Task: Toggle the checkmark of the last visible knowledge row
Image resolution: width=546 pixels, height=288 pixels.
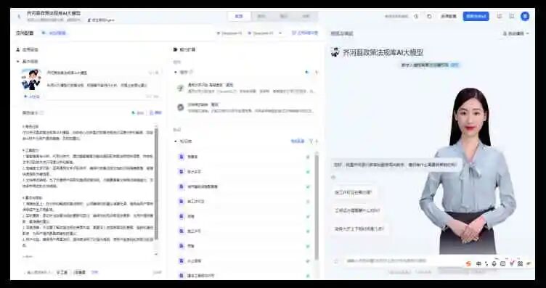Action: [308, 276]
